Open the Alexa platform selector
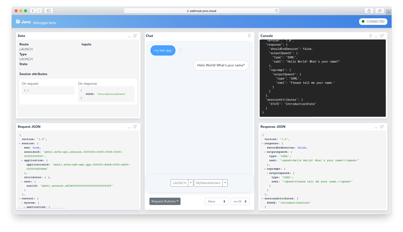403x232 pixels. [x=216, y=202]
